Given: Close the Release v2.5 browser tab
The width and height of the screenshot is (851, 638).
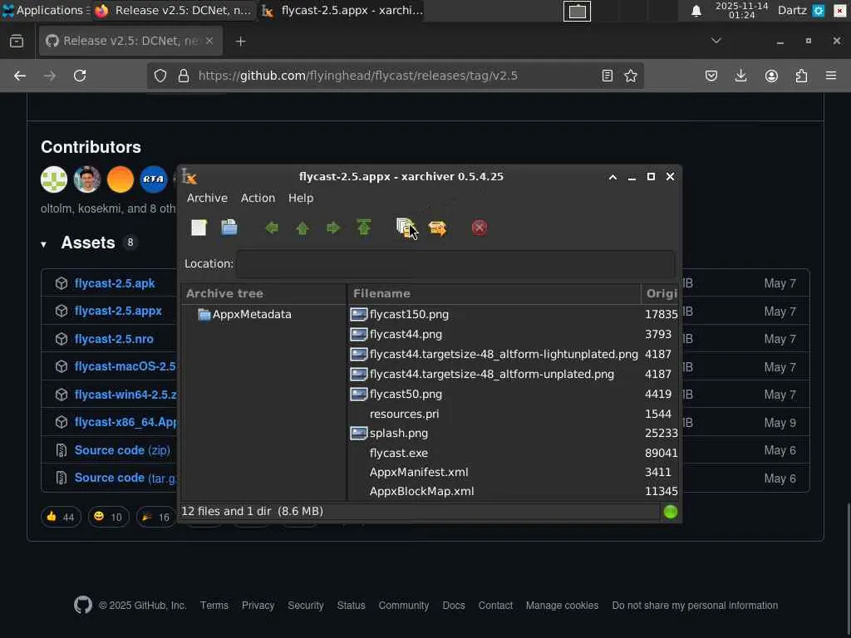Looking at the screenshot, I should pyautogui.click(x=209, y=42).
